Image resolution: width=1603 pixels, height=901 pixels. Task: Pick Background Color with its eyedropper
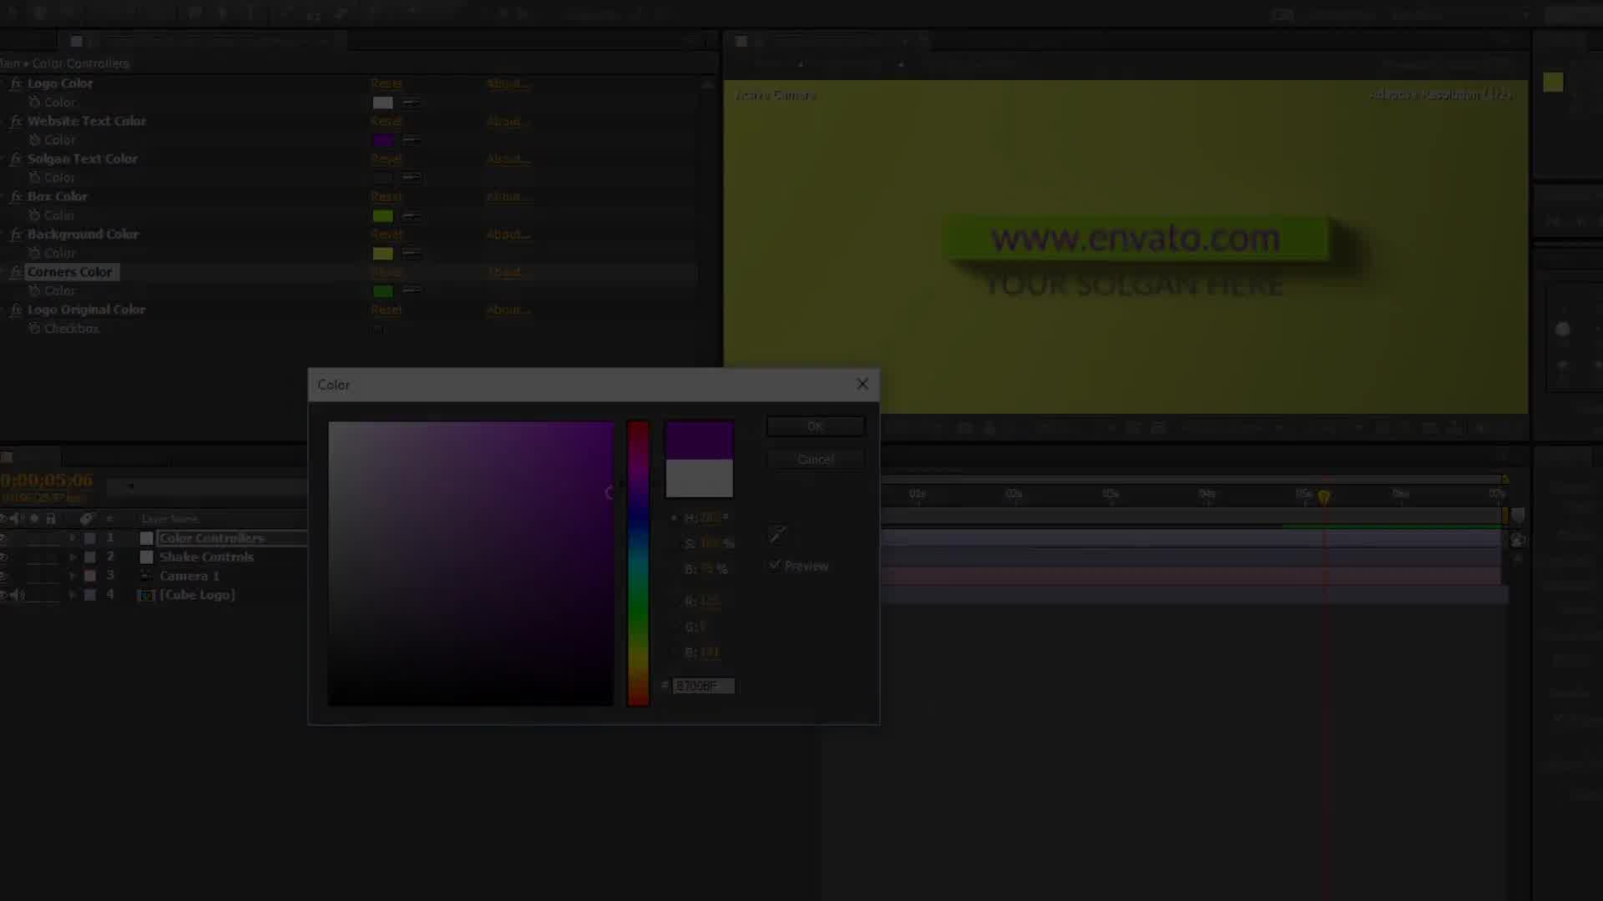point(411,254)
